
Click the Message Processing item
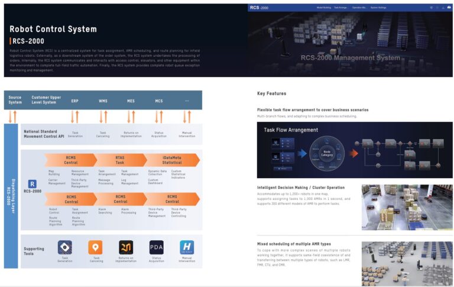click(x=106, y=182)
